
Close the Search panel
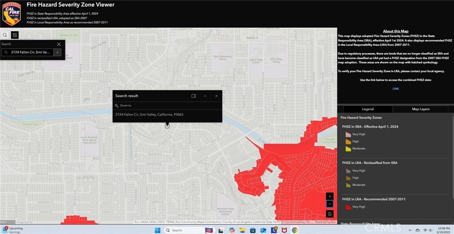tap(59, 44)
